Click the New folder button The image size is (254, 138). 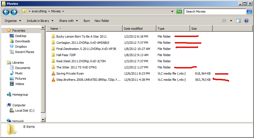click(102, 21)
